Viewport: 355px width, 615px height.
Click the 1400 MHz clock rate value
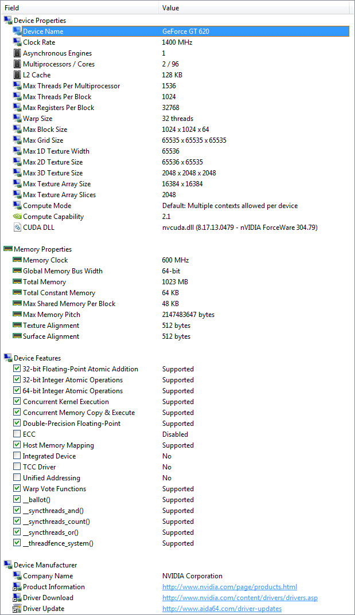click(x=177, y=42)
